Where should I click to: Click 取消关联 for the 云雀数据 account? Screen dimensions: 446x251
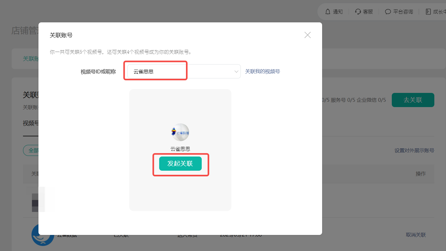(416, 235)
